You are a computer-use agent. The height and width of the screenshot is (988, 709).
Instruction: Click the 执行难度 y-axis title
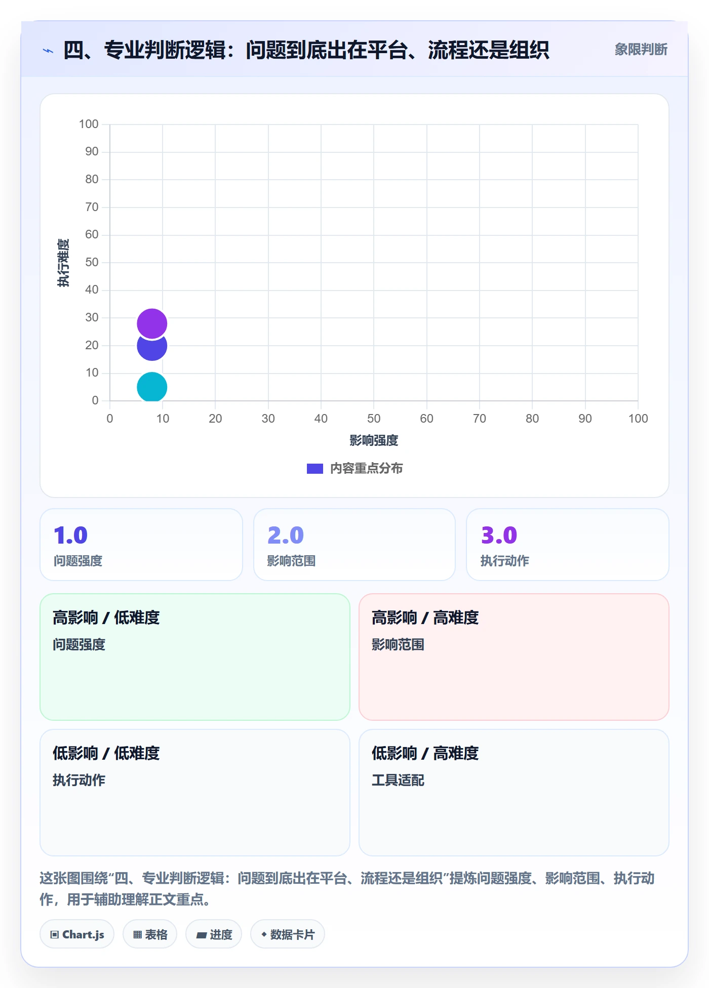[x=63, y=263]
